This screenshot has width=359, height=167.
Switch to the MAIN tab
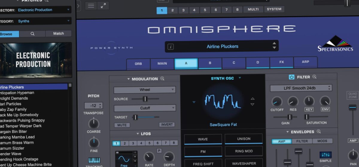[162, 63]
